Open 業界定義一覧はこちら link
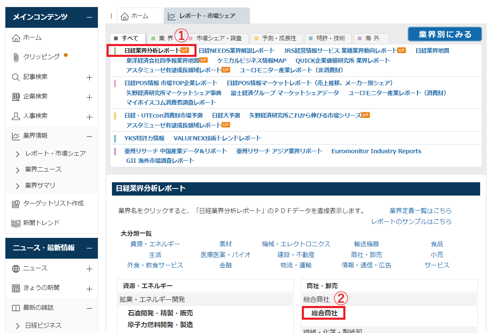The image size is (493, 333). 420,211
